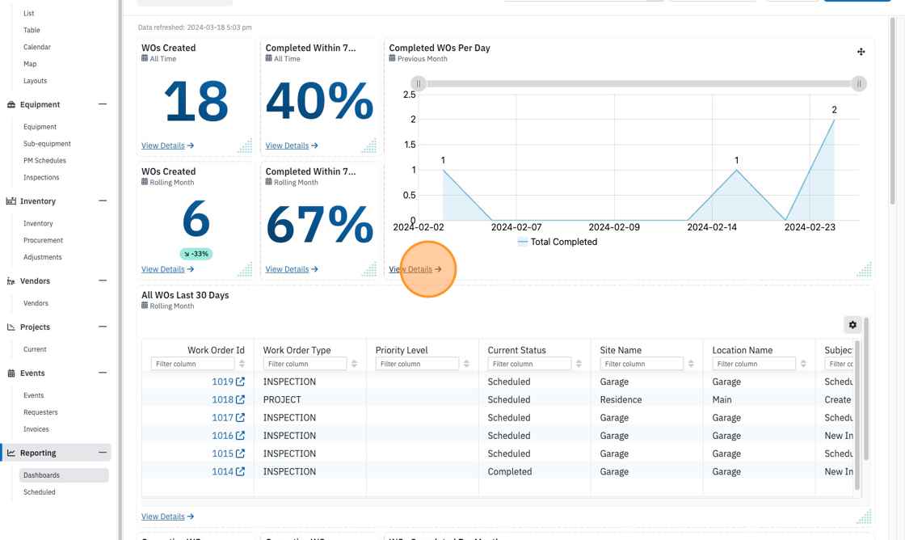
Task: Click the Equipment toolbox icon in sidebar
Action: click(11, 104)
